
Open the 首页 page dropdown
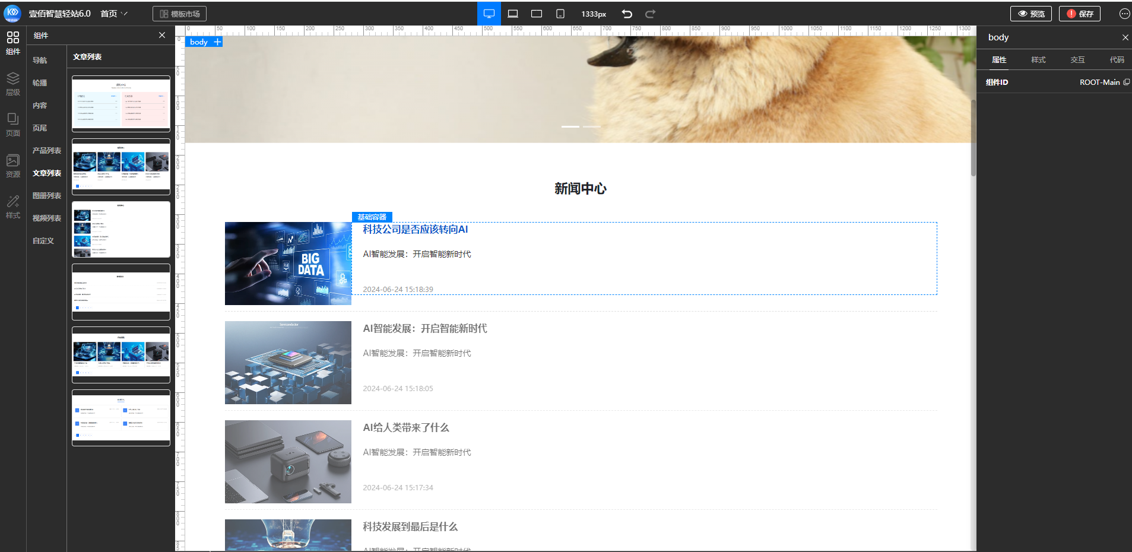[x=114, y=14]
